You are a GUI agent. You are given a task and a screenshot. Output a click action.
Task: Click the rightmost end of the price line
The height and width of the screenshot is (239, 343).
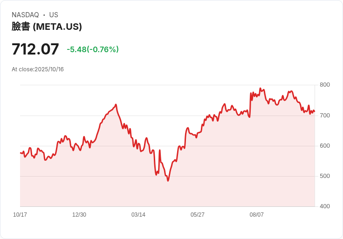coord(315,111)
